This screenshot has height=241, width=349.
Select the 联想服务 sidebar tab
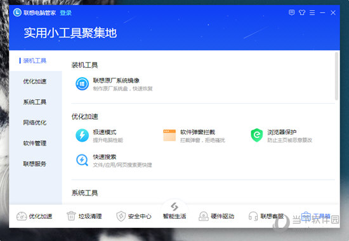(36, 164)
